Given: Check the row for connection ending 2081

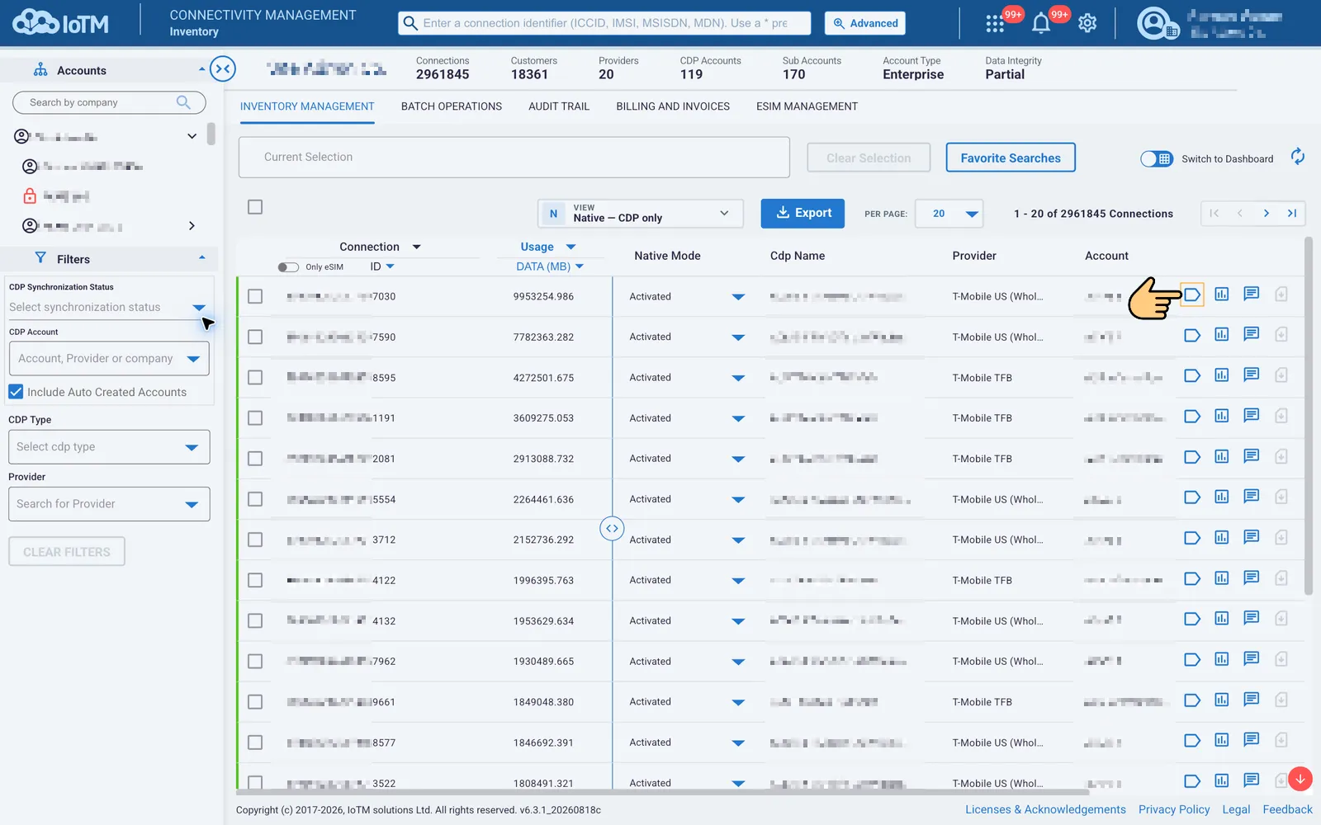Looking at the screenshot, I should [255, 458].
